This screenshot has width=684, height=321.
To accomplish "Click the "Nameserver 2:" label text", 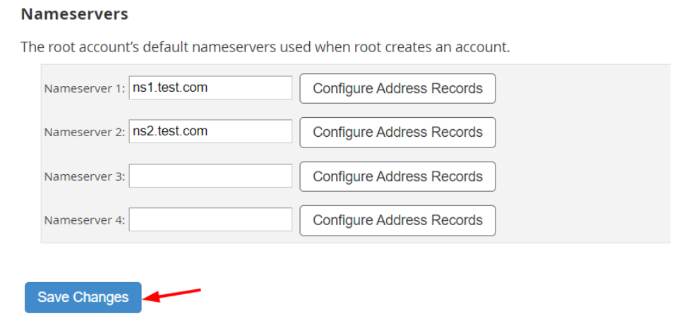I will [84, 133].
